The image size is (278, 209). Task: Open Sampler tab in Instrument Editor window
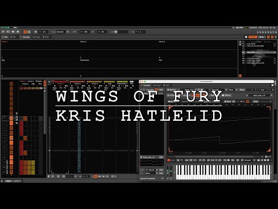(146, 85)
